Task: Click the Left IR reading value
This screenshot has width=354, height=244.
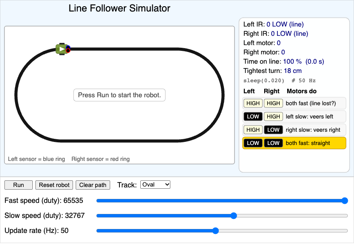Action: [x=285, y=24]
